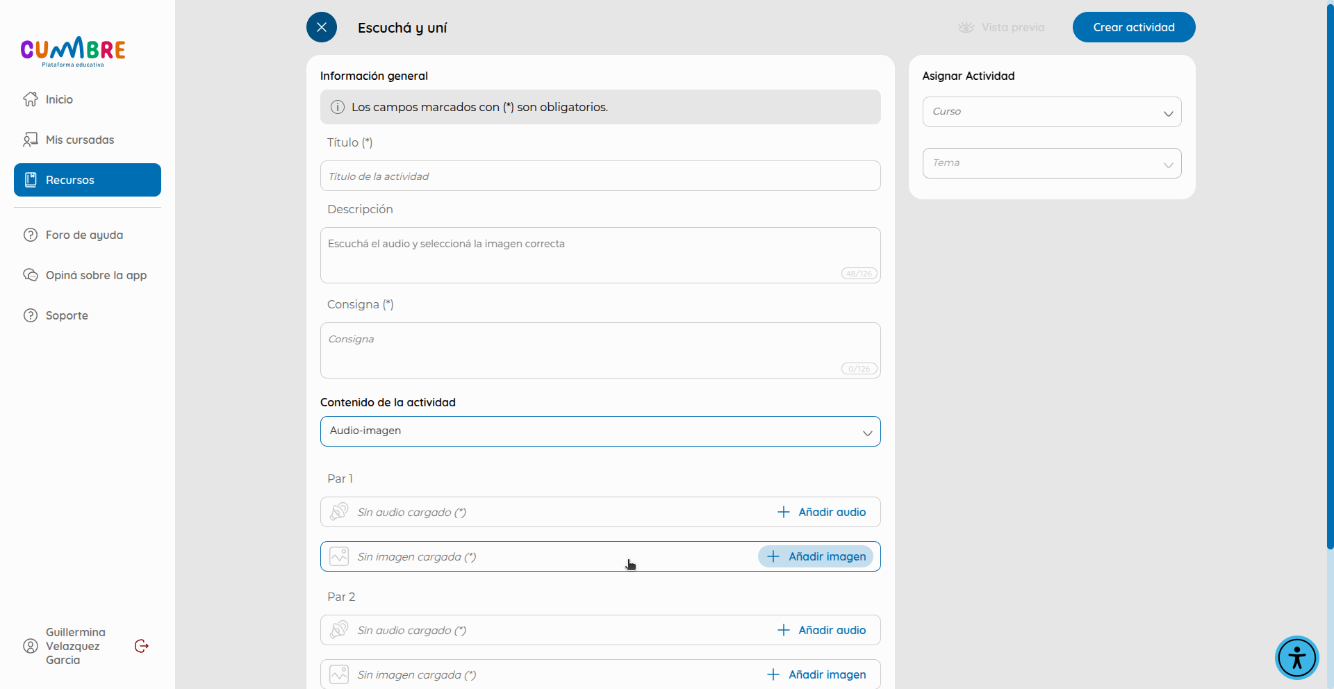Viewport: 1334px width, 689px height.
Task: Click the Asignar Actividad heading
Action: [969, 76]
